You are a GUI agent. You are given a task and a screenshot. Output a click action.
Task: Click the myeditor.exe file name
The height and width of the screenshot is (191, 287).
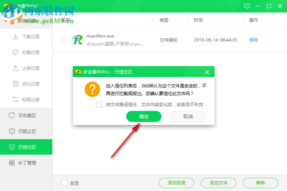pyautogui.click(x=100, y=36)
